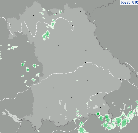Select the rain cell on the southern Inn valley border
Image resolution: width=138 pixels, height=133 pixels.
(x=81, y=127)
